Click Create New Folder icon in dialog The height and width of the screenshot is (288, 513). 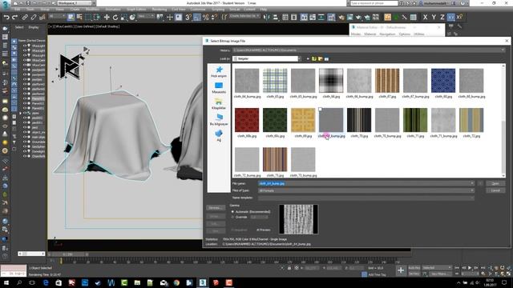tap(321, 58)
